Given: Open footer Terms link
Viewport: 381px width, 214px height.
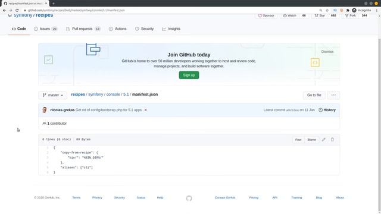Looking at the screenshot, I should (x=76, y=197).
